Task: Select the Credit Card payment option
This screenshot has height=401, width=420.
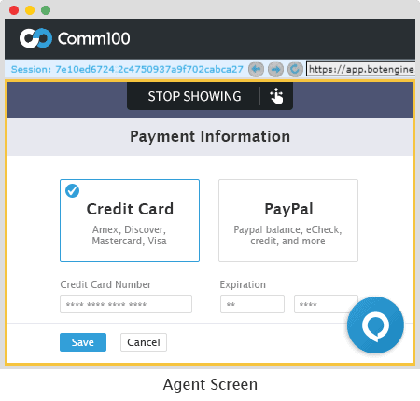Action: point(130,220)
